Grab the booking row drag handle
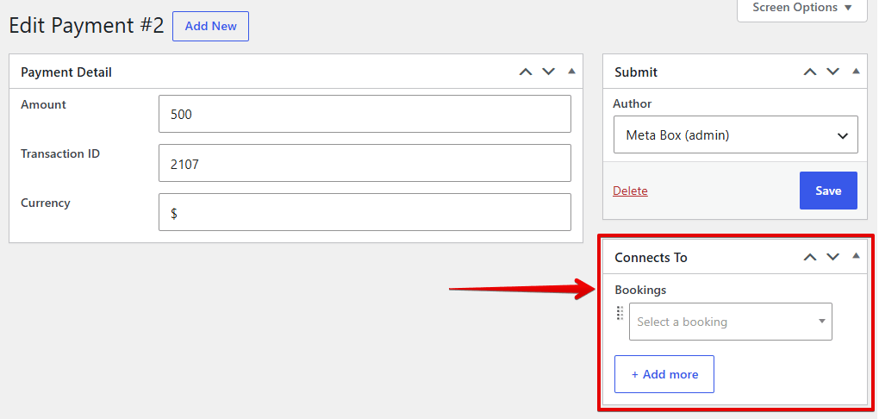Image resolution: width=879 pixels, height=419 pixels. tap(620, 313)
